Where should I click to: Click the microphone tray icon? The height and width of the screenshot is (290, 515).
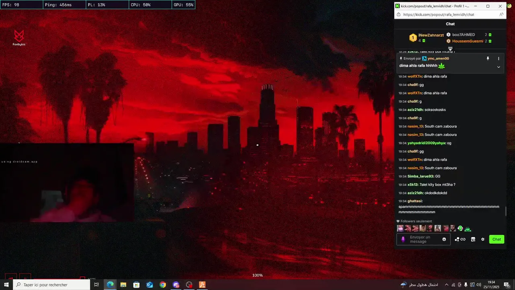click(x=466, y=285)
